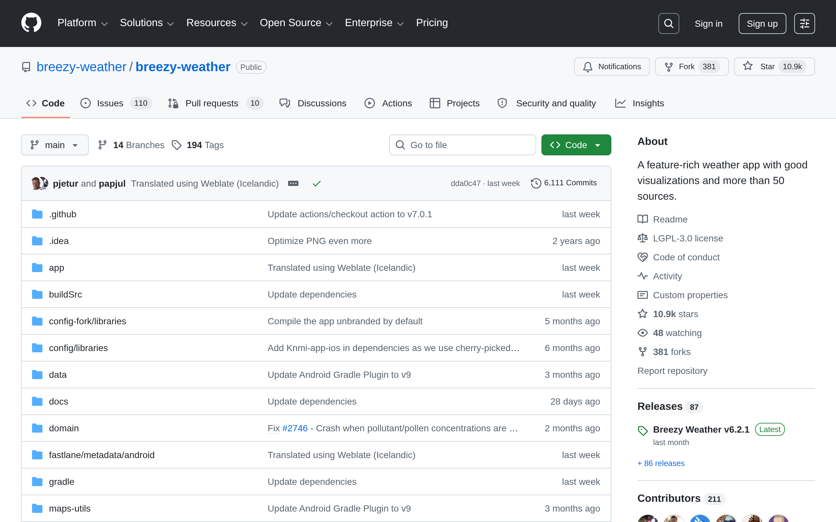Open the breezy-weather owner link
Screen dimensions: 836x522
pos(82,67)
